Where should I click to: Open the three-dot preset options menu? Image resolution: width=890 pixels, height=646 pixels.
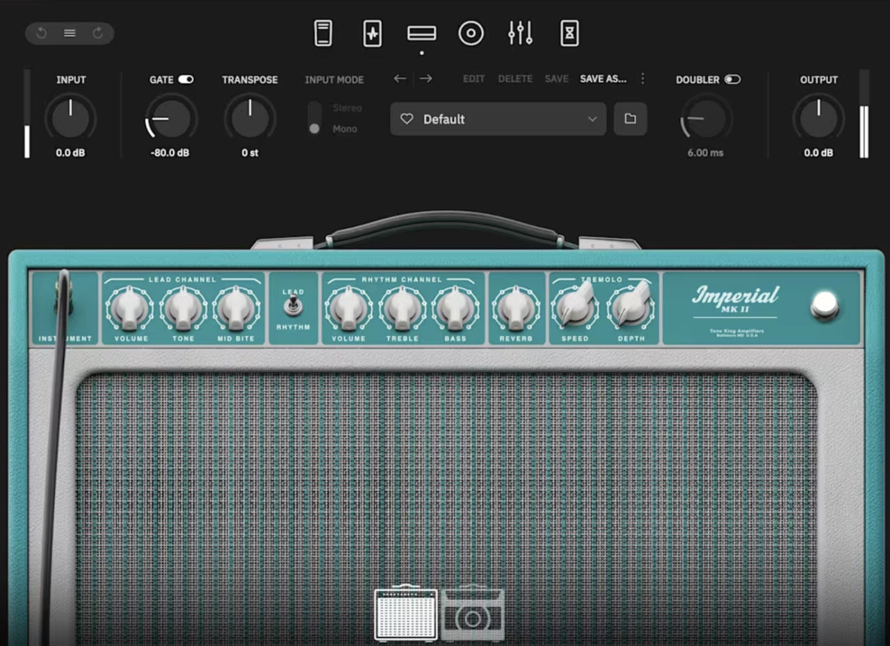click(642, 79)
